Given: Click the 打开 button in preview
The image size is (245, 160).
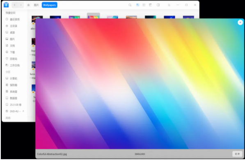Looking at the screenshot, I should [x=237, y=154].
